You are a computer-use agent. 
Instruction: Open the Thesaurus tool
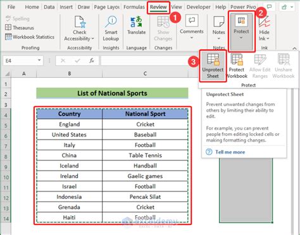coord(20,28)
